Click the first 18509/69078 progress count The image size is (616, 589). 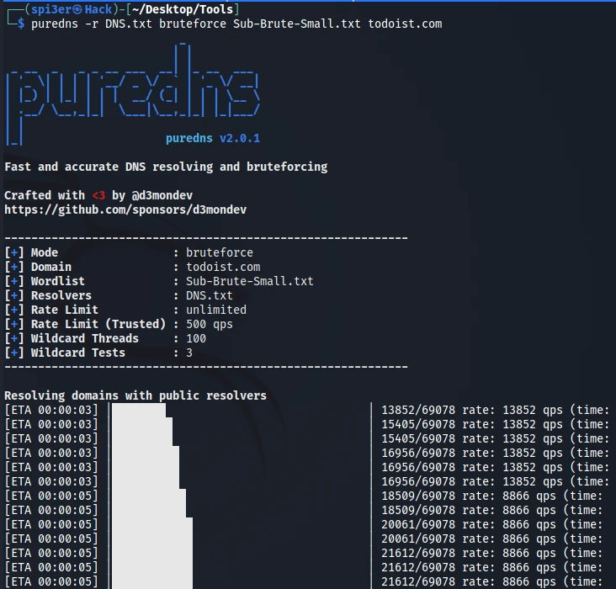(x=418, y=496)
